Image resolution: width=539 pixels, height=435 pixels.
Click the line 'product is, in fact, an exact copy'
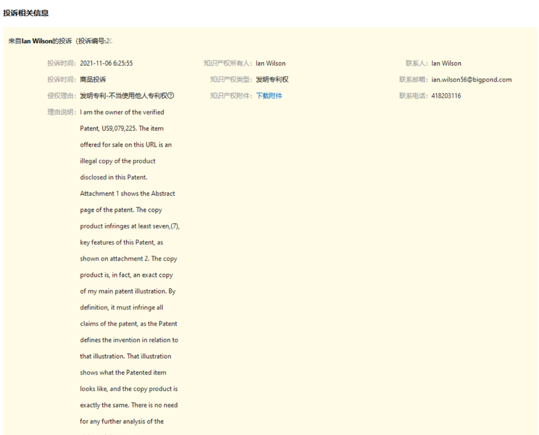point(126,275)
